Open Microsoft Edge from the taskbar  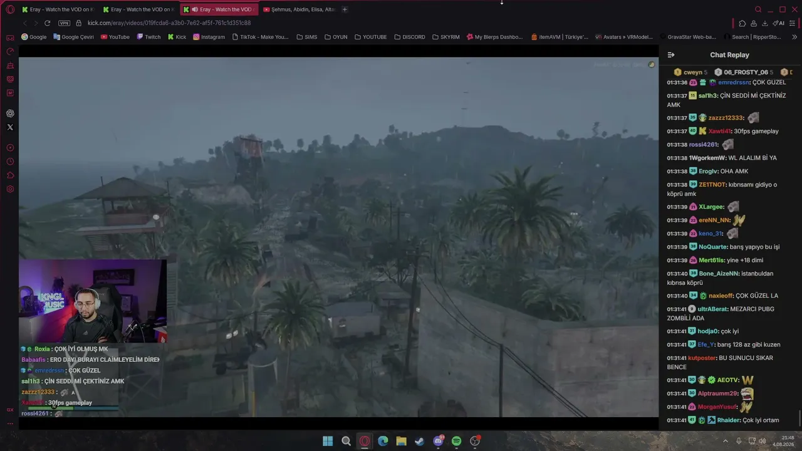point(383,441)
